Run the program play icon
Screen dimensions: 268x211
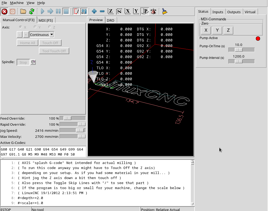tap(42, 12)
